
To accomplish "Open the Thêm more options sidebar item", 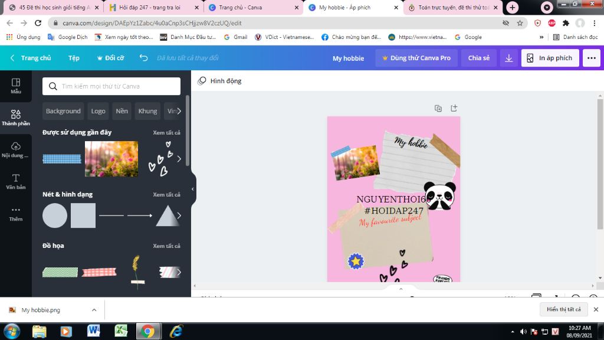I will point(16,214).
